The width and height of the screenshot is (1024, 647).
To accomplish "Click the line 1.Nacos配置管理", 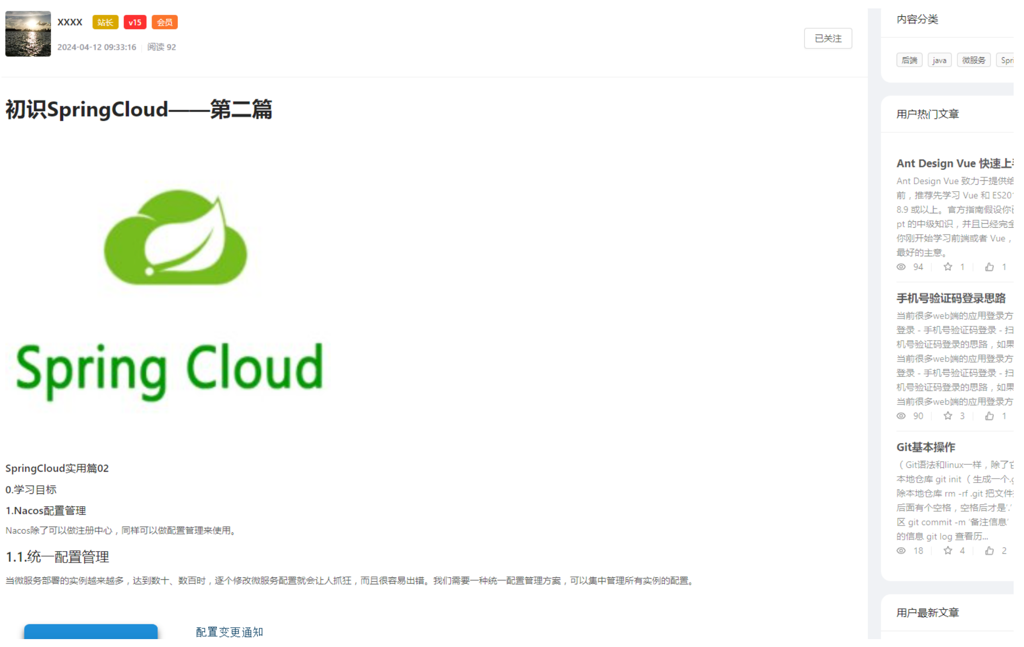I will (46, 511).
